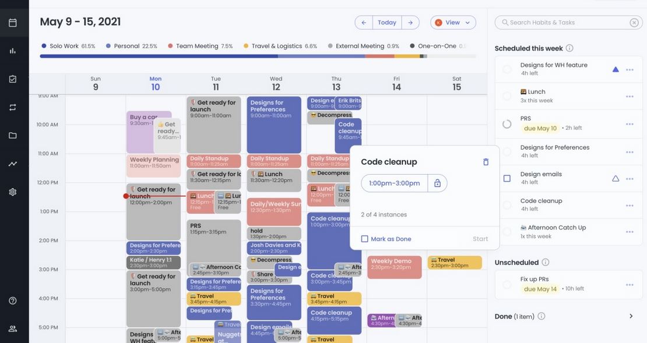The image size is (647, 343).
Task: Open more options for Code cleanup task
Action: pyautogui.click(x=630, y=206)
